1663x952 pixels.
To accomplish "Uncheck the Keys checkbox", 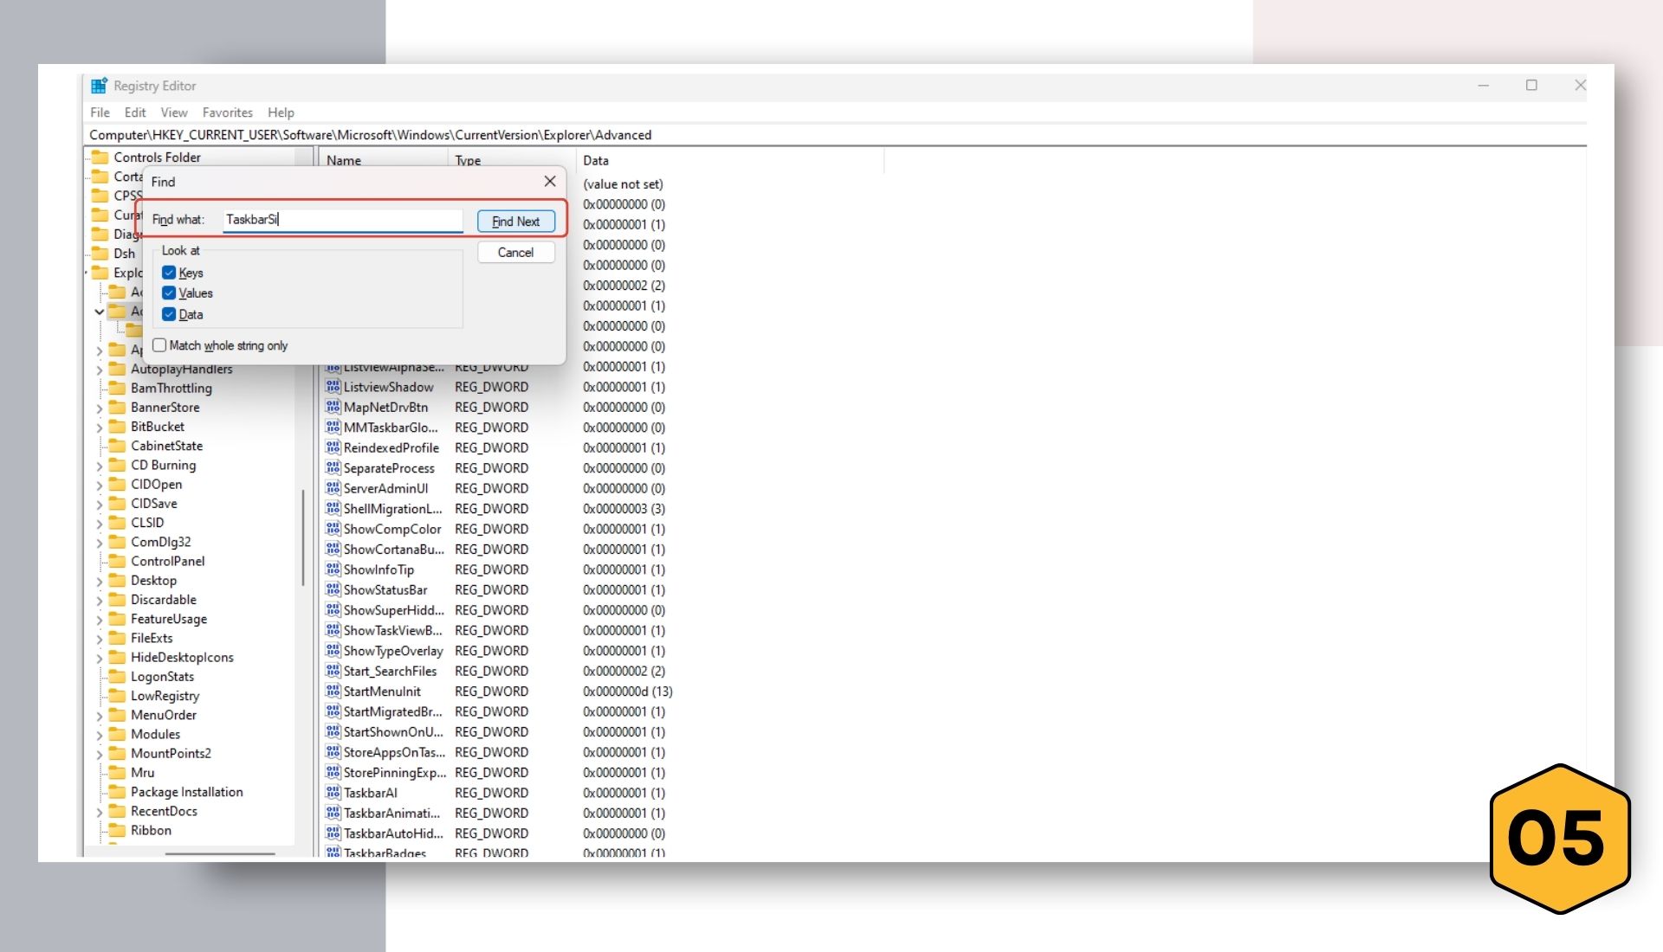I will (169, 273).
